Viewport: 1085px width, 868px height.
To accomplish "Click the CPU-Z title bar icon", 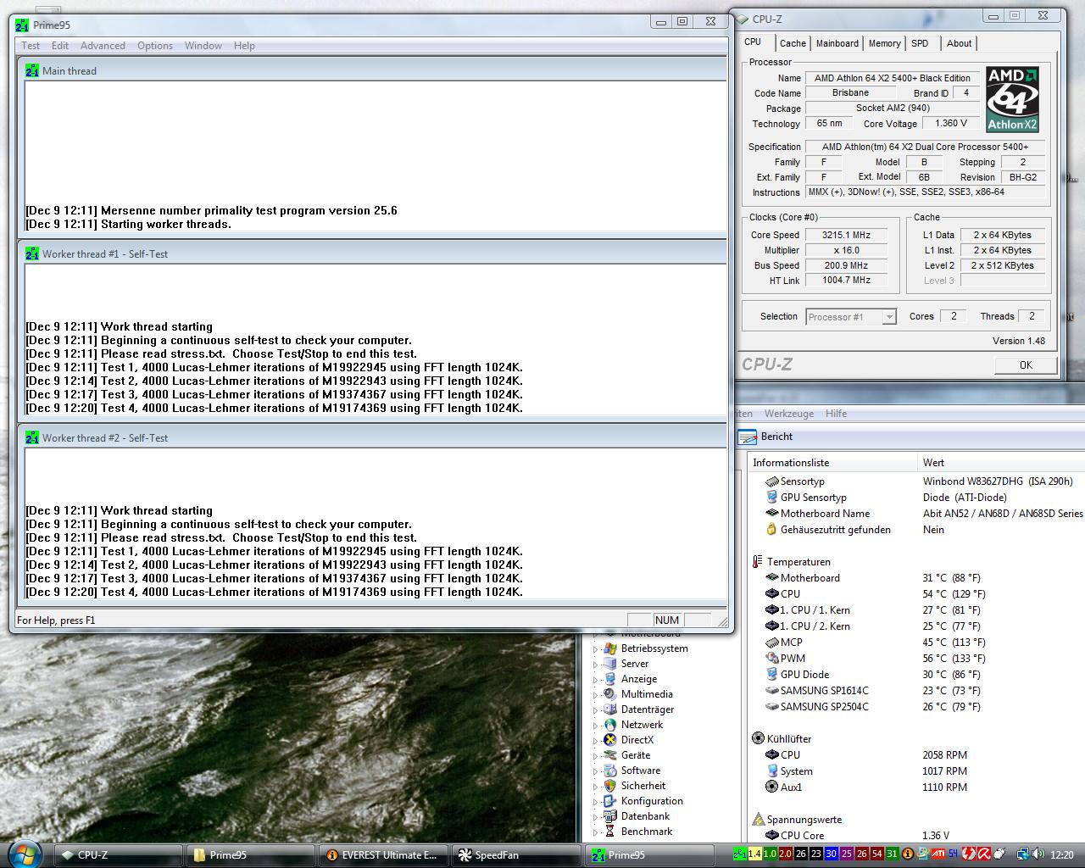I will click(742, 19).
